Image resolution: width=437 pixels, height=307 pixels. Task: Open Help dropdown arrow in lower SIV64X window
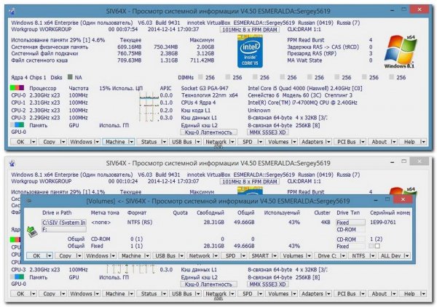tap(422, 294)
